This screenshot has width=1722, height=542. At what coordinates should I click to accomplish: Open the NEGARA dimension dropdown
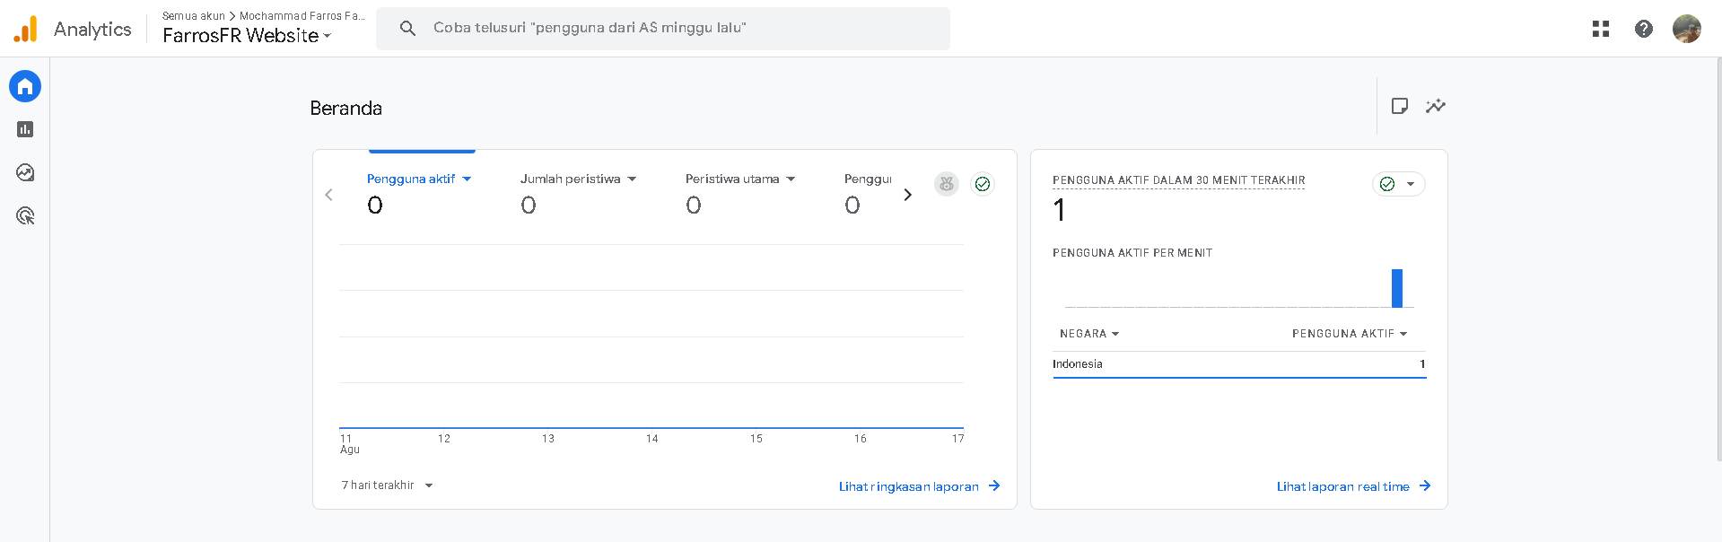(1089, 334)
